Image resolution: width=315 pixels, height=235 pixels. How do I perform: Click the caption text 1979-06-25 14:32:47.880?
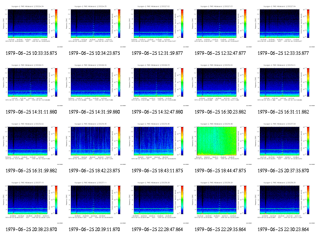[157, 112]
